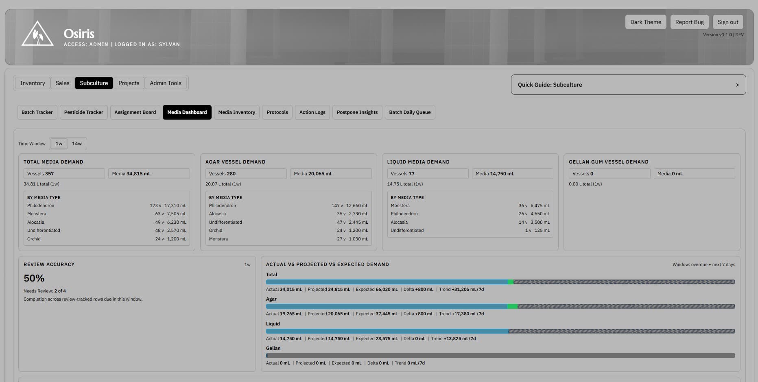Click the Osiris mountain logo
Screen dimensions: 758x382
37,33
